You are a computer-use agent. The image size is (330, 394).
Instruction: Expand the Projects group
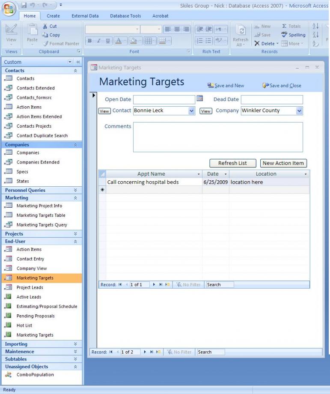75,234
